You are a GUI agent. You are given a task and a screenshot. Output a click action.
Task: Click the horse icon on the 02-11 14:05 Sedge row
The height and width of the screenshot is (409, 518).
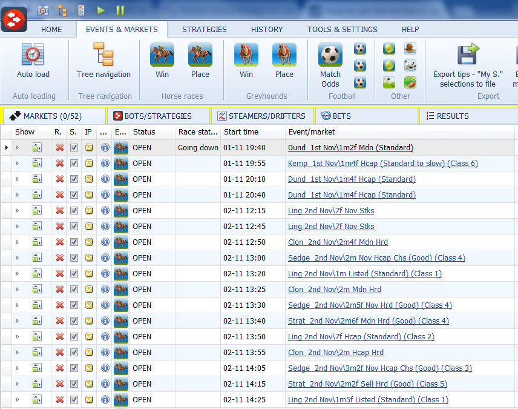[121, 368]
